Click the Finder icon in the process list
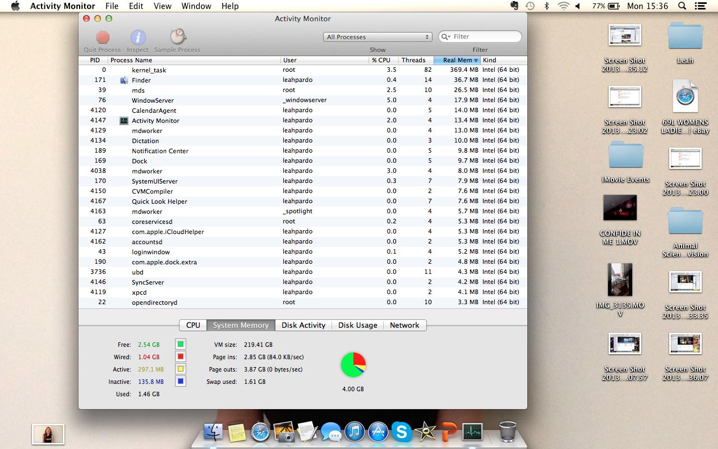The width and height of the screenshot is (718, 449). 124,80
